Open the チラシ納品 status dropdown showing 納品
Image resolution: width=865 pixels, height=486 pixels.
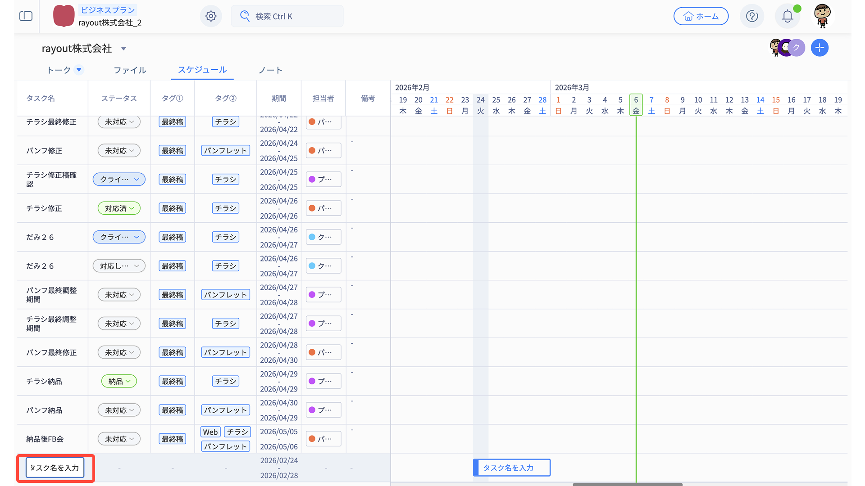click(x=119, y=381)
